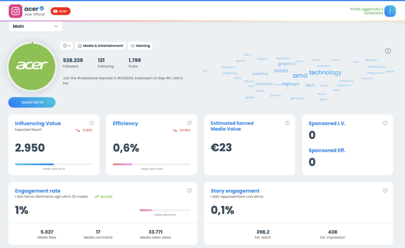The width and height of the screenshot is (405, 248).
Task: Select the Gaming category tag
Action: coord(140,46)
